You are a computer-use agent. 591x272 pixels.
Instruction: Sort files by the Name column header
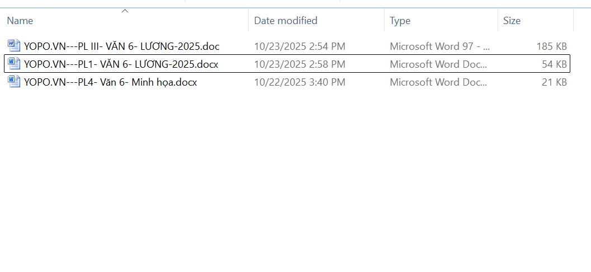20,21
